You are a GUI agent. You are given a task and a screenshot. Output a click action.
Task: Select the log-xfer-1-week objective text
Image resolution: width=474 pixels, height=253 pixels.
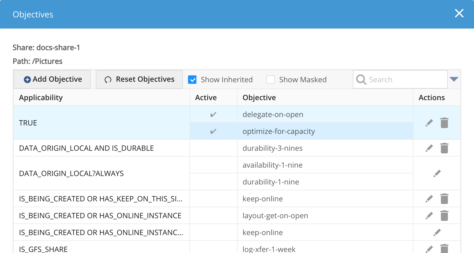269,249
